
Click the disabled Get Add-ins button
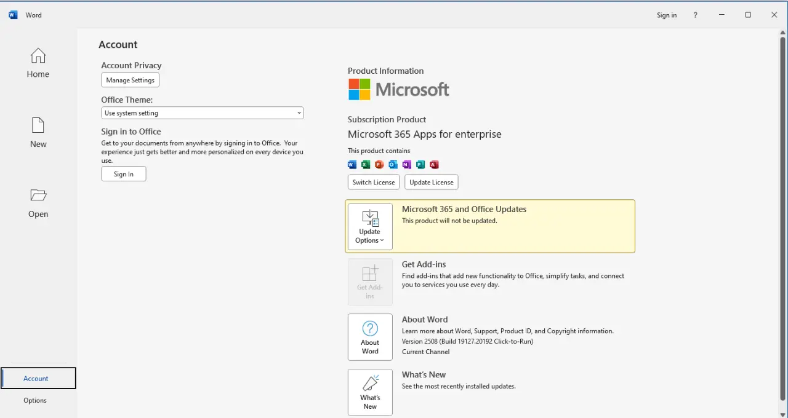pyautogui.click(x=370, y=282)
